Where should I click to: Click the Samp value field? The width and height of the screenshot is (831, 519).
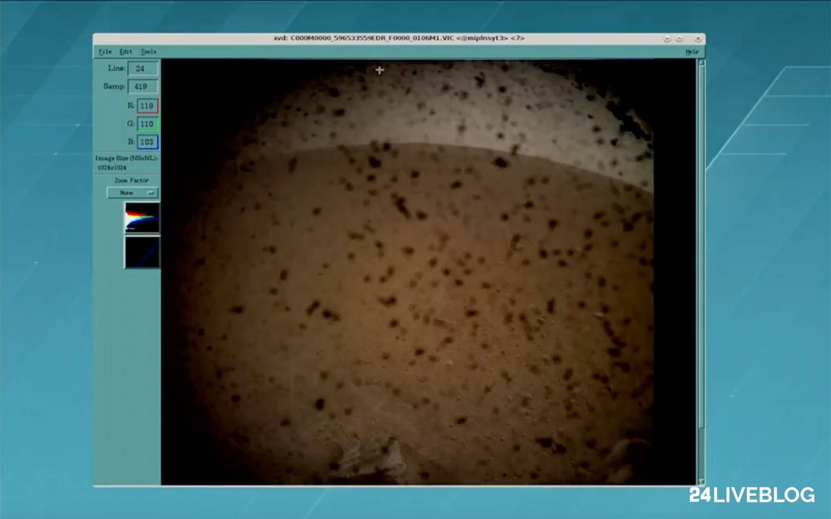143,86
